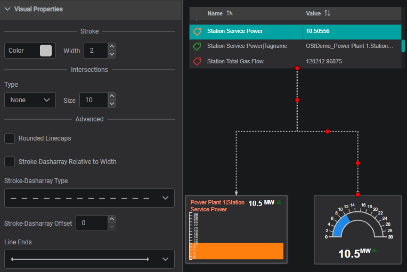The image size is (407, 272).
Task: Enable Stroke-Dasharray Relative to Width checkbox
Action: 10,162
